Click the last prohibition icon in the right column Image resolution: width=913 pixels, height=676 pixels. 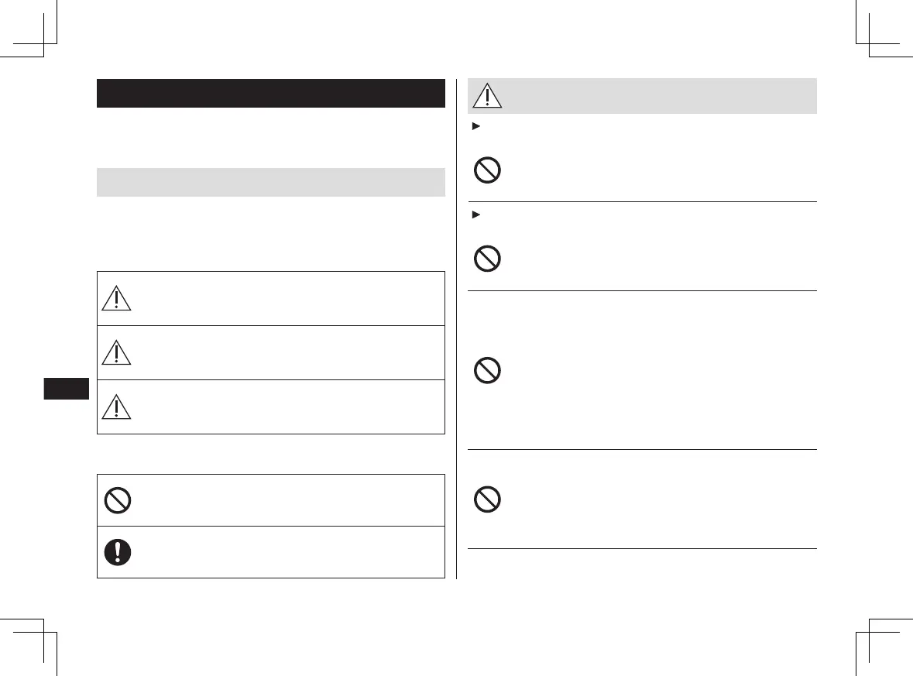pos(486,499)
